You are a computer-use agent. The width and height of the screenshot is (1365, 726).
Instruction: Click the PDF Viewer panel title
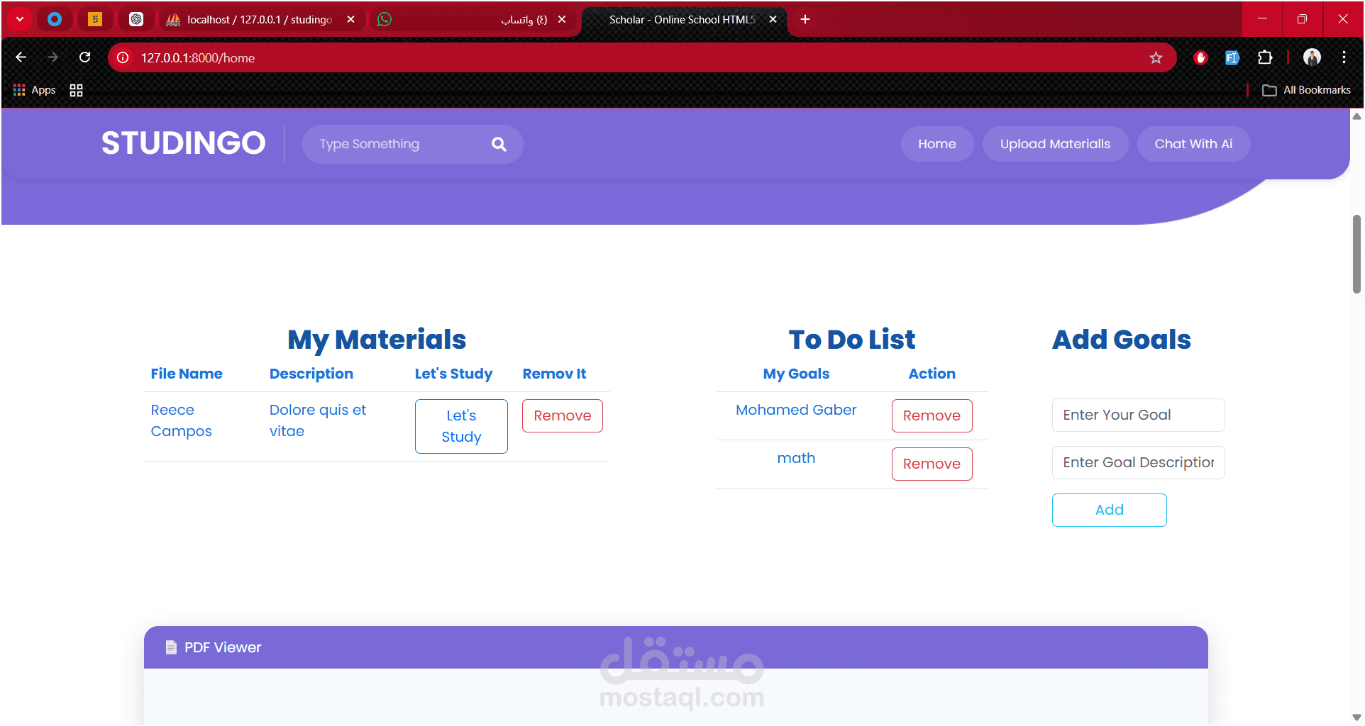click(223, 647)
